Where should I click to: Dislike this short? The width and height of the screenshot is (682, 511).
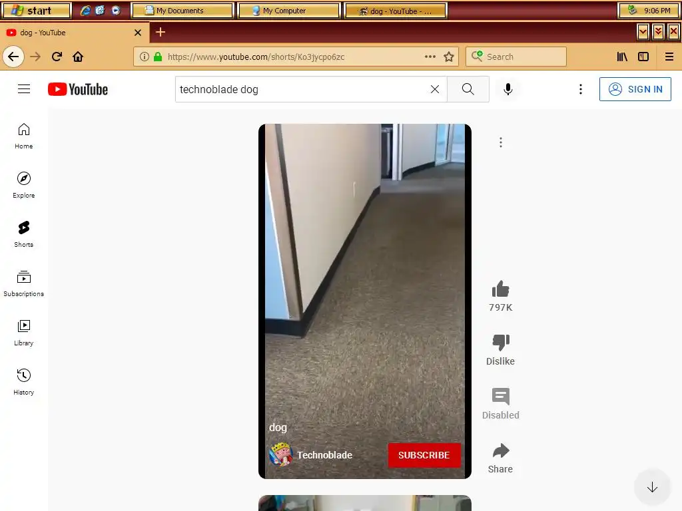click(501, 343)
